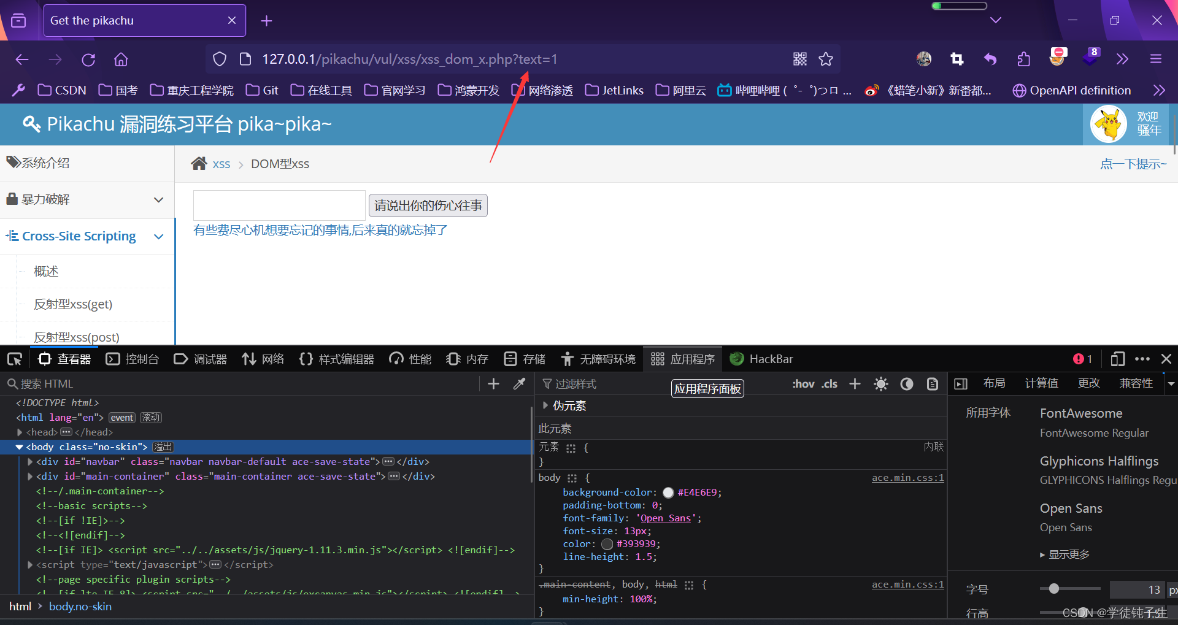
Task: Open the 哔哩哔哩 bookmark
Action: (x=785, y=90)
